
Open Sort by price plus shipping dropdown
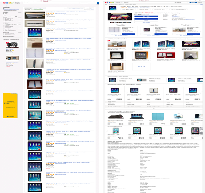[x=76, y=8]
